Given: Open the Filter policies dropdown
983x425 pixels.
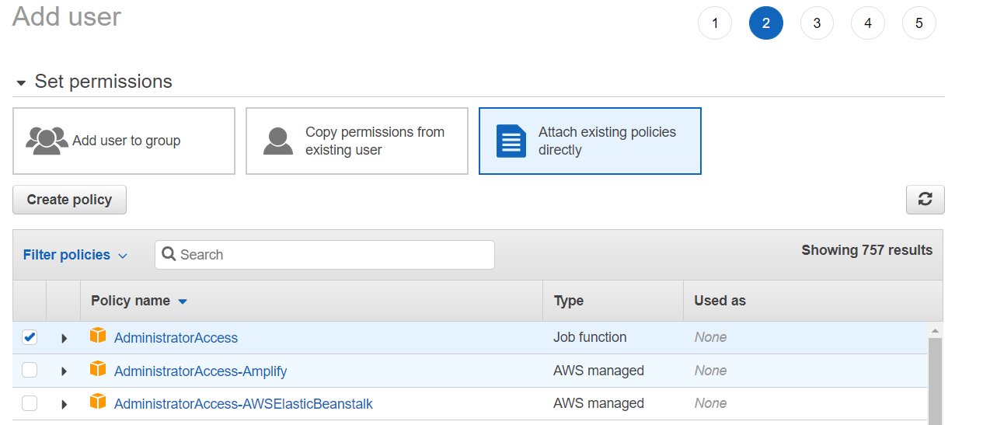Looking at the screenshot, I should [75, 255].
